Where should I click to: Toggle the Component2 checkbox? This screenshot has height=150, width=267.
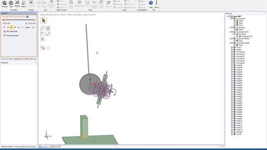[232, 27]
